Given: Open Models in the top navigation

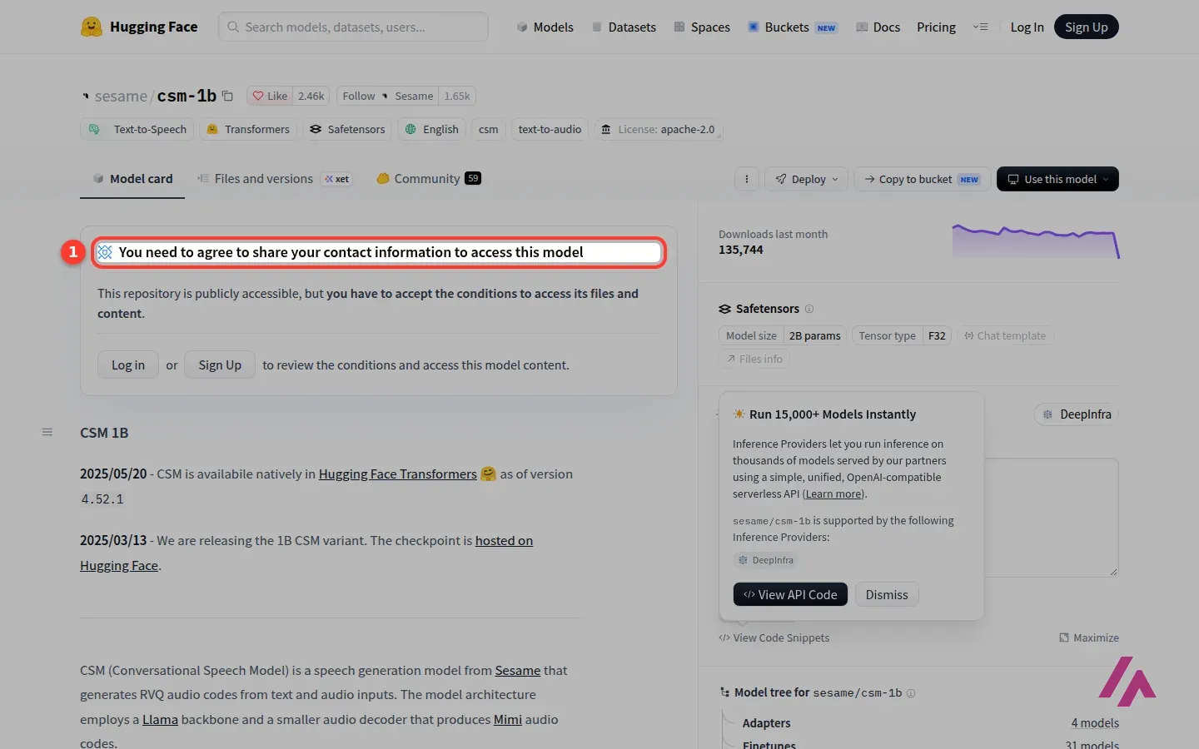Looking at the screenshot, I should coord(545,27).
